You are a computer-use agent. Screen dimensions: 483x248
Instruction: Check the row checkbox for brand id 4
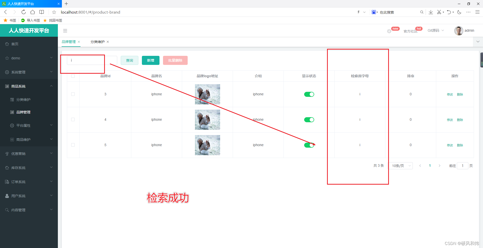click(x=73, y=119)
